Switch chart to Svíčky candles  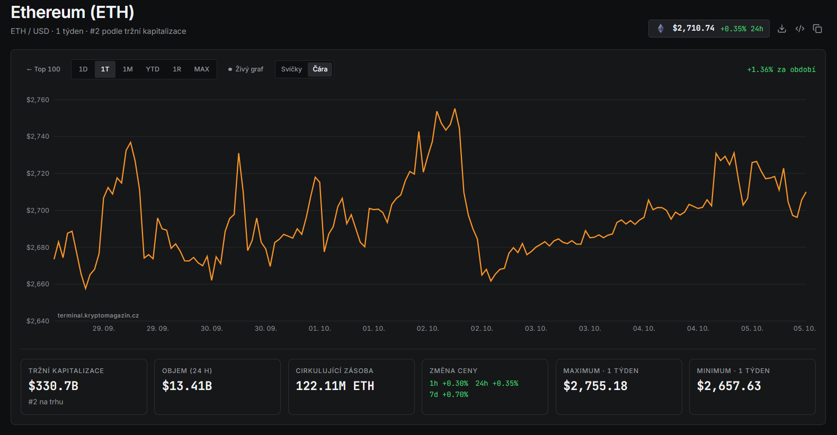coord(291,69)
